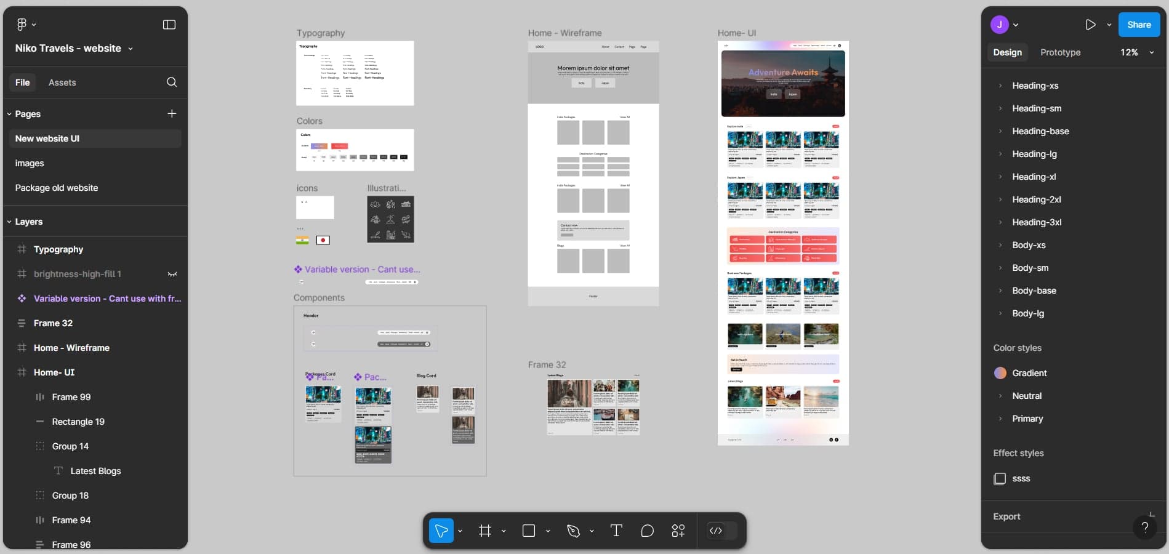Open the Actions panel
Screen dimensions: 1169x554
click(678, 531)
